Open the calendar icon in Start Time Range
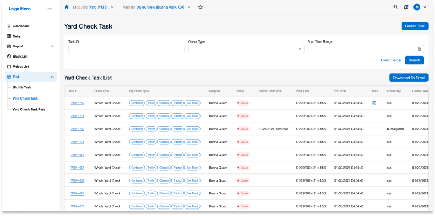Viewport: 435px width, 216px height. 419,49
